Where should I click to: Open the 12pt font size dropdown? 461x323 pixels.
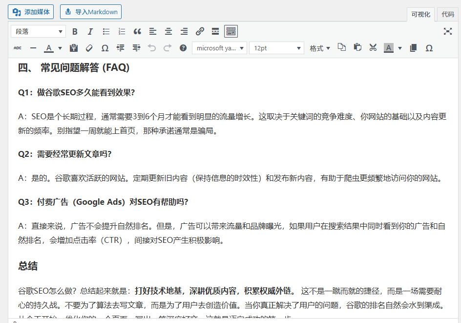[x=277, y=48]
